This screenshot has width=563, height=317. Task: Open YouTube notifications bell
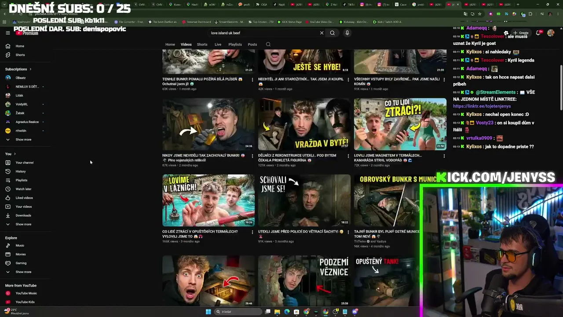538,33
